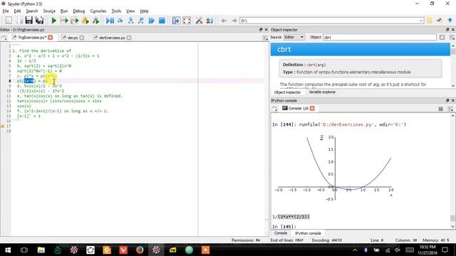Click the Forward arrow in toolbar
The image size is (456, 256).
click(234, 21)
